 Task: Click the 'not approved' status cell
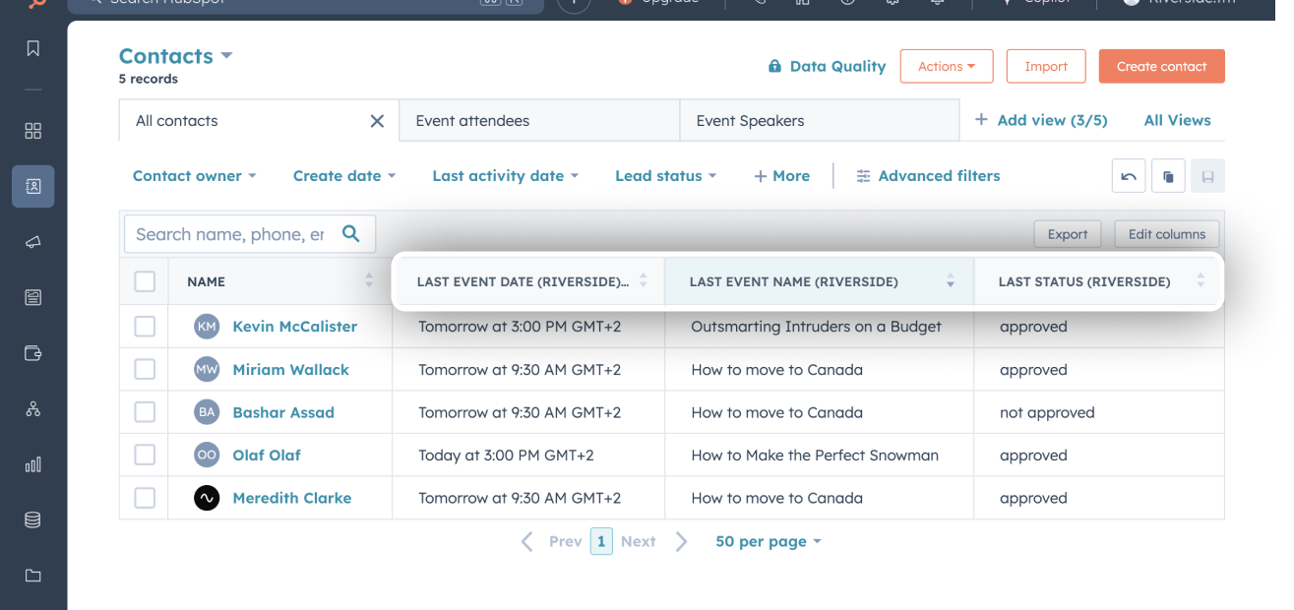coord(1099,412)
